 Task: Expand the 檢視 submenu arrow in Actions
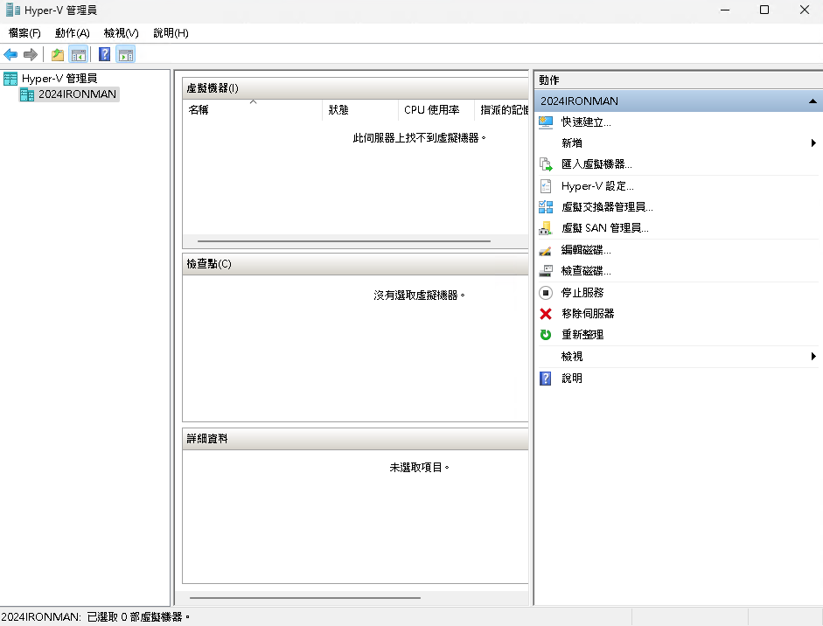(813, 357)
